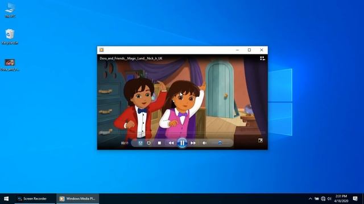Toggle repeat in the media player
364x204 pixels.
pyautogui.click(x=149, y=143)
